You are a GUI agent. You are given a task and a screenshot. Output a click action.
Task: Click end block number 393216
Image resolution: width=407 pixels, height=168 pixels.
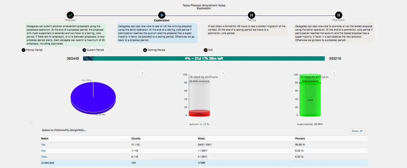coord(335,59)
